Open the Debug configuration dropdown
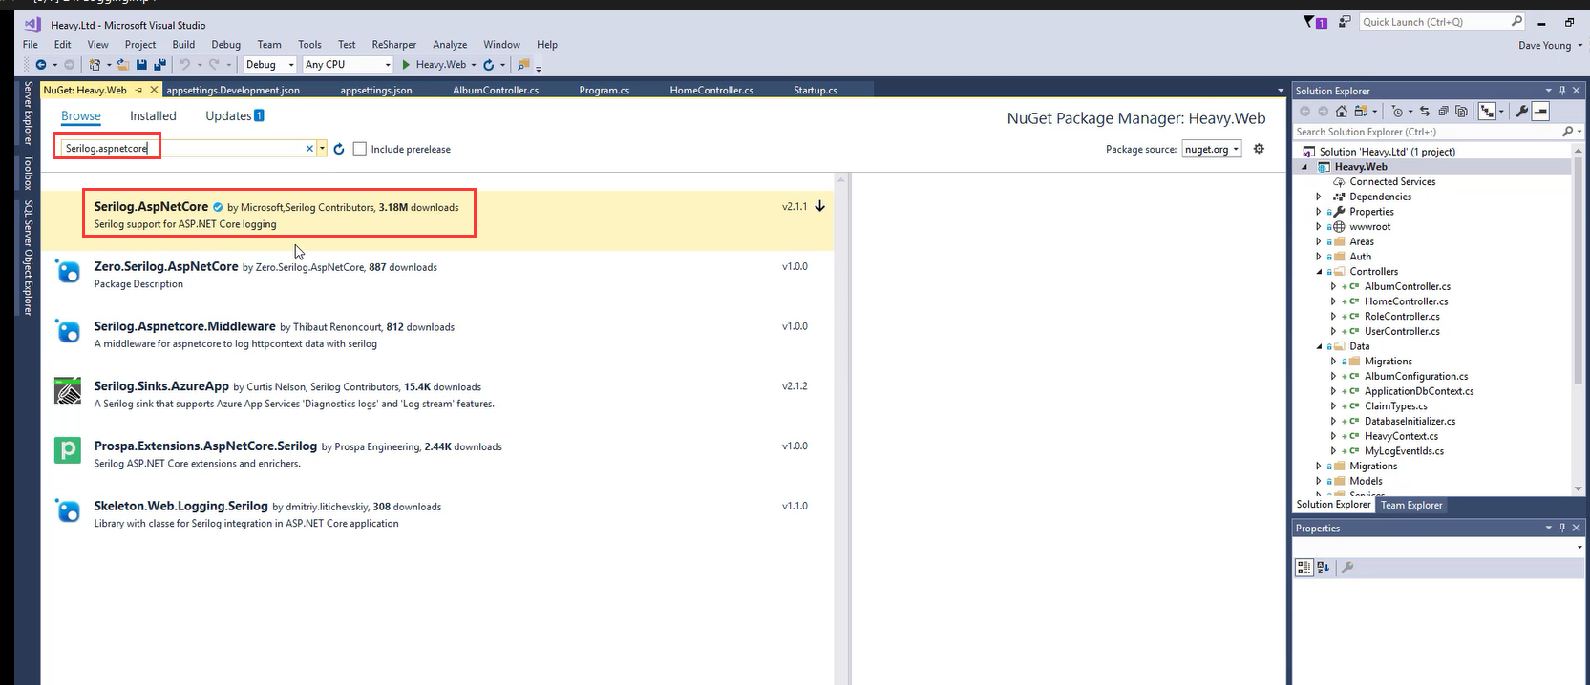Viewport: 1590px width, 685px height. pos(270,65)
